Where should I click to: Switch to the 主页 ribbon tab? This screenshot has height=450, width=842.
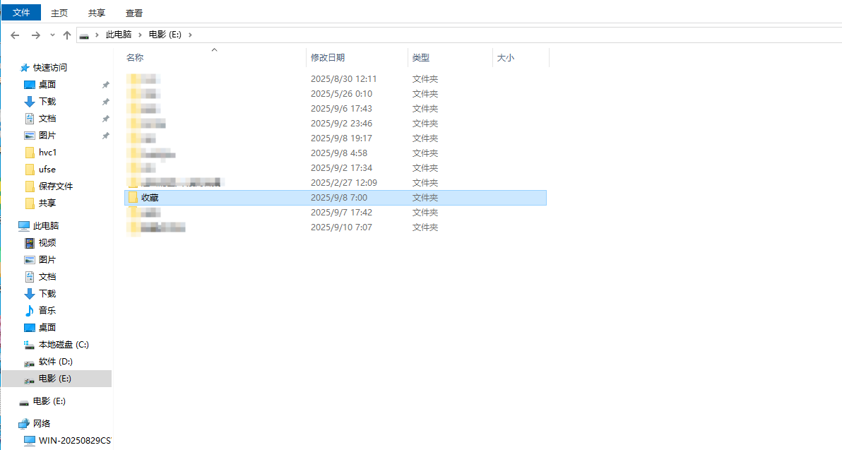point(59,13)
